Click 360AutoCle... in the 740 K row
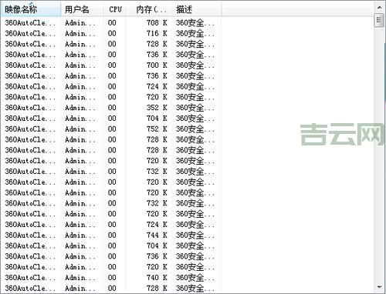The height and width of the screenshot is (294, 386). coord(30,278)
